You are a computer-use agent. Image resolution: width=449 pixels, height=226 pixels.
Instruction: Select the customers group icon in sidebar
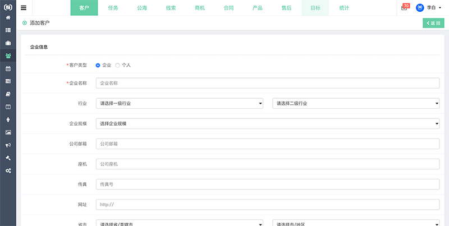click(x=8, y=56)
